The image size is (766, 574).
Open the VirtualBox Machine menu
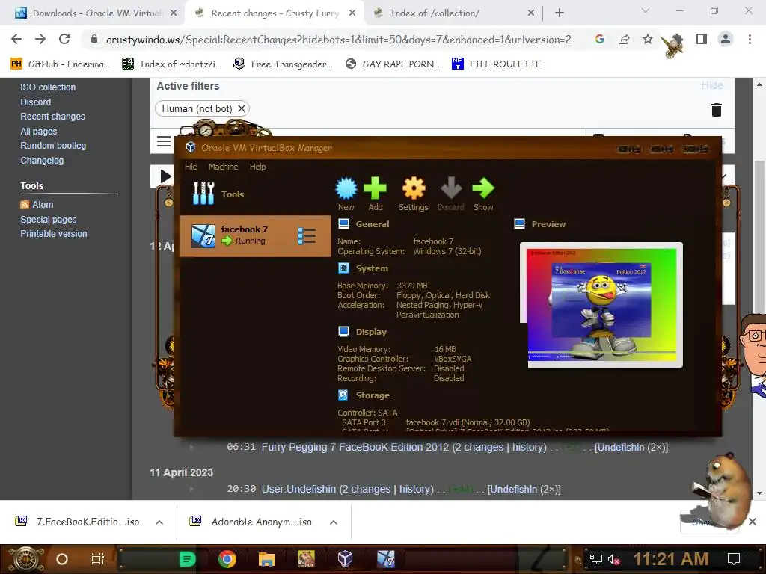pos(223,167)
